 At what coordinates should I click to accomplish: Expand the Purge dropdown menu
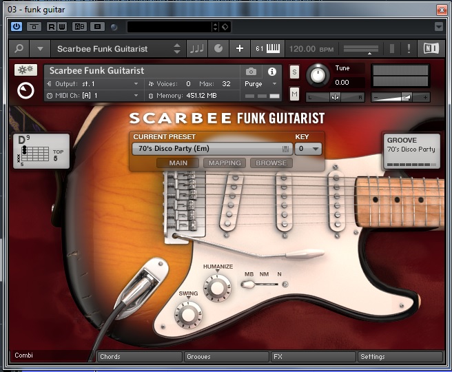(x=261, y=84)
